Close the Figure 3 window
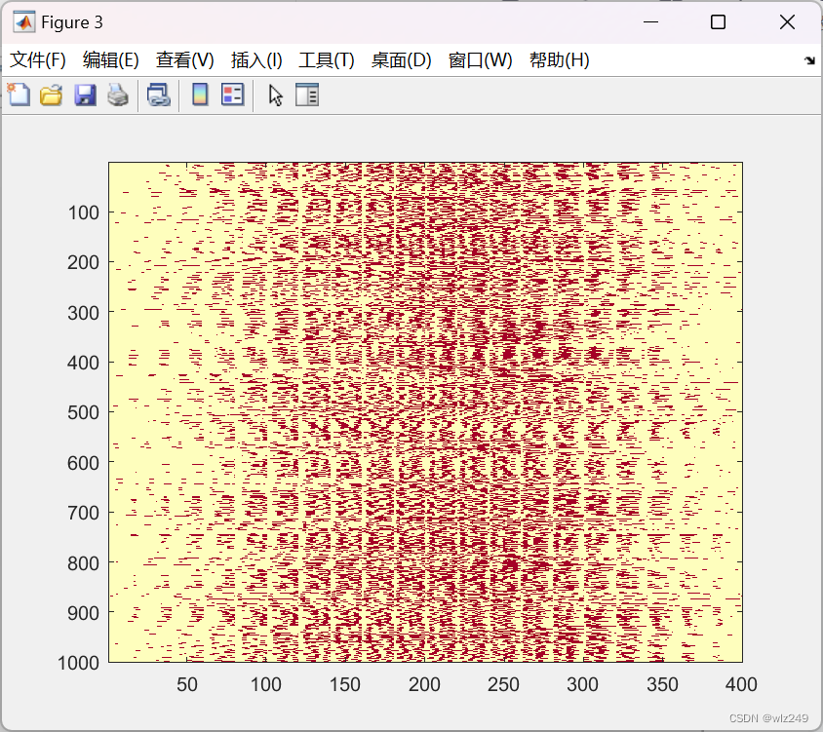 pos(787,22)
